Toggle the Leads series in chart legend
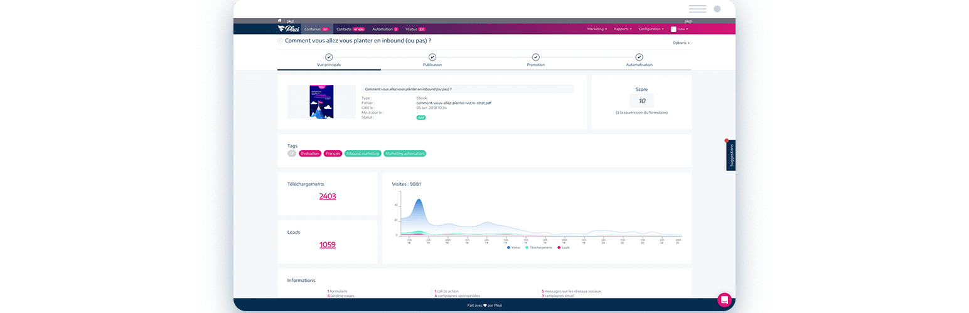 coord(563,247)
